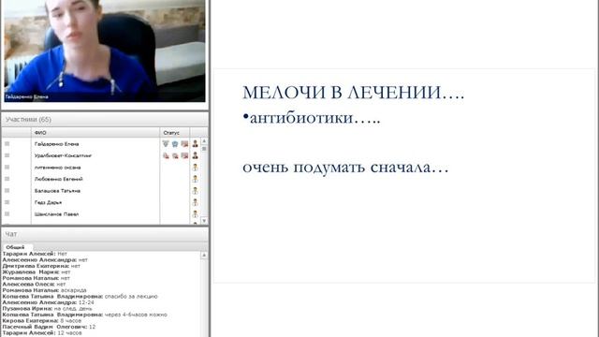Click participant avatar icon for Шансланов Павел

tap(196, 214)
